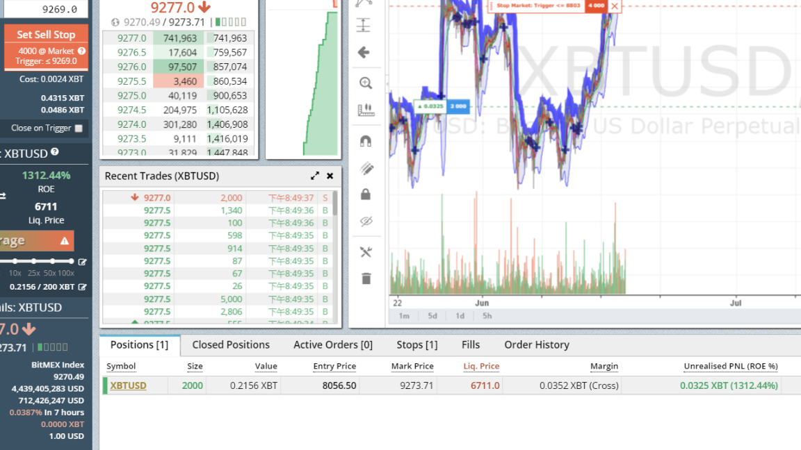This screenshot has width=801, height=450.
Task: Set chart range to 5h
Action: pyautogui.click(x=487, y=316)
